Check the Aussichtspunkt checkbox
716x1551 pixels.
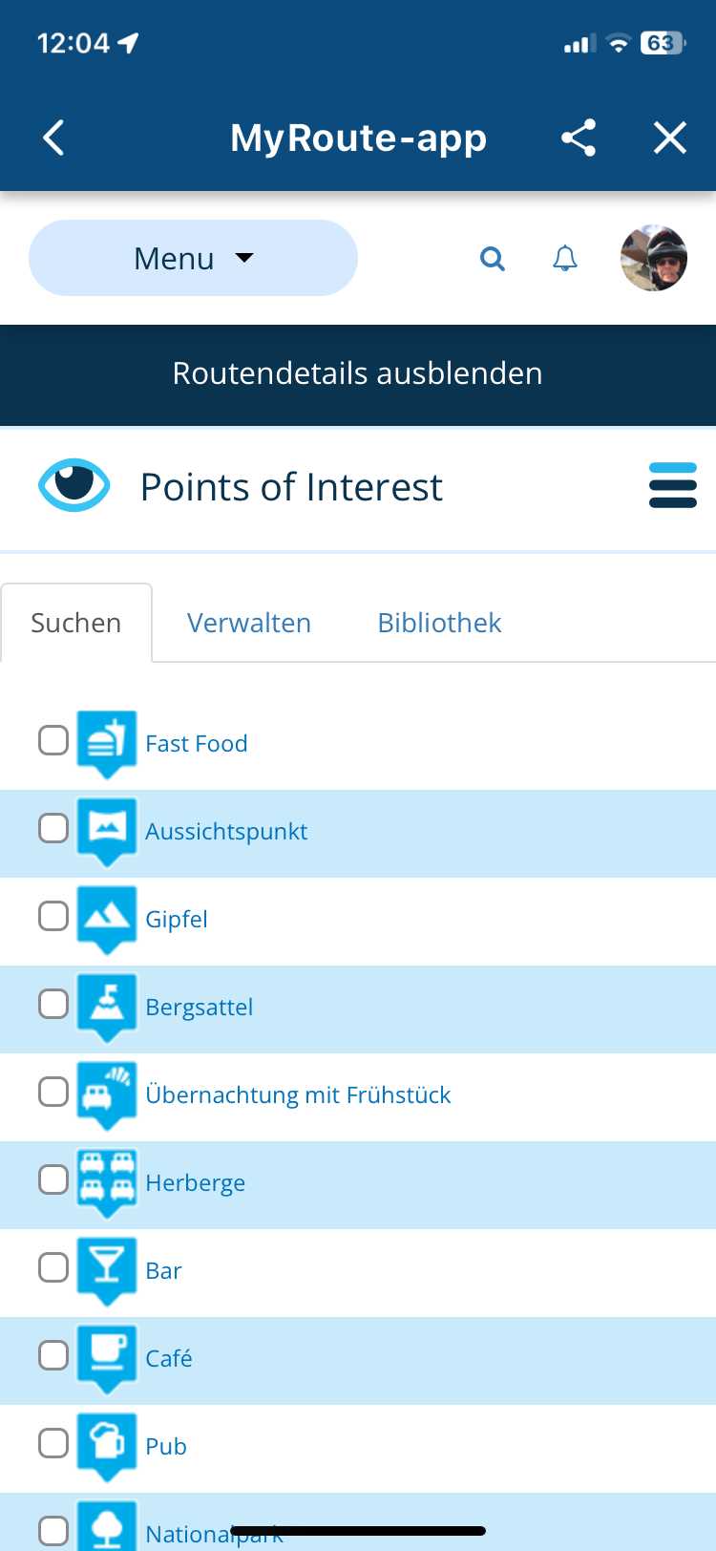tap(53, 828)
